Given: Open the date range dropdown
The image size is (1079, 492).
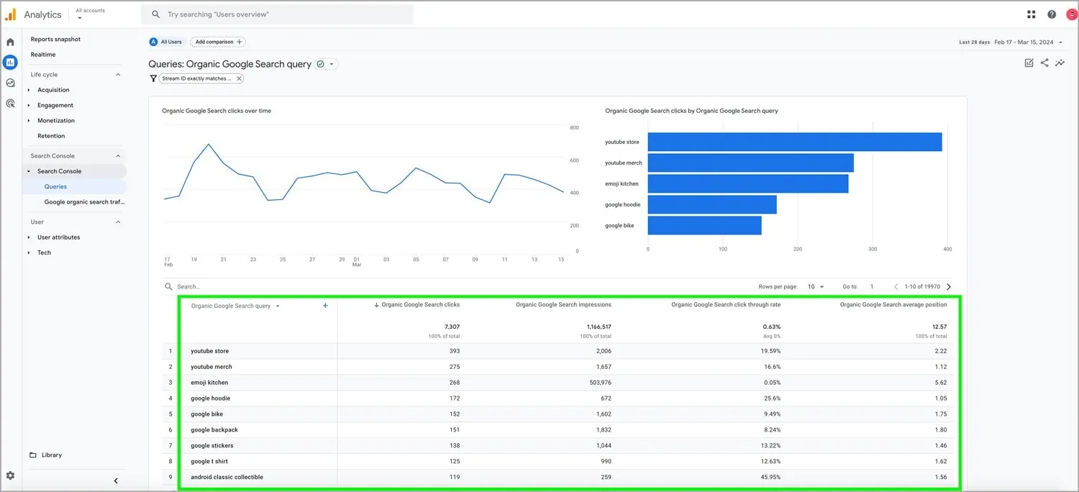Looking at the screenshot, I should (x=1029, y=42).
